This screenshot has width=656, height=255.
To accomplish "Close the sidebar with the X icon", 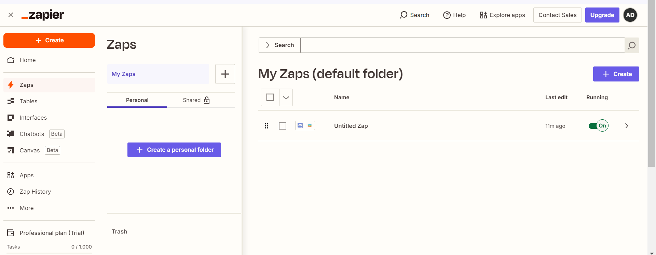I will click(x=11, y=15).
